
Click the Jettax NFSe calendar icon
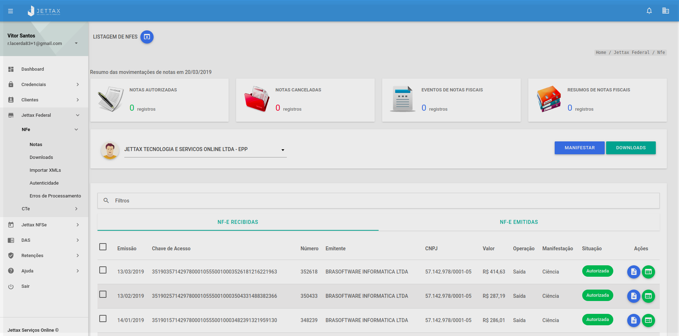[11, 225]
